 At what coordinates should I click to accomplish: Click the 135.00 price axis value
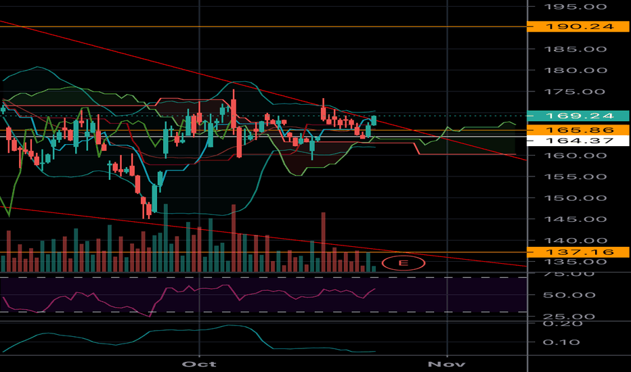pos(575,262)
